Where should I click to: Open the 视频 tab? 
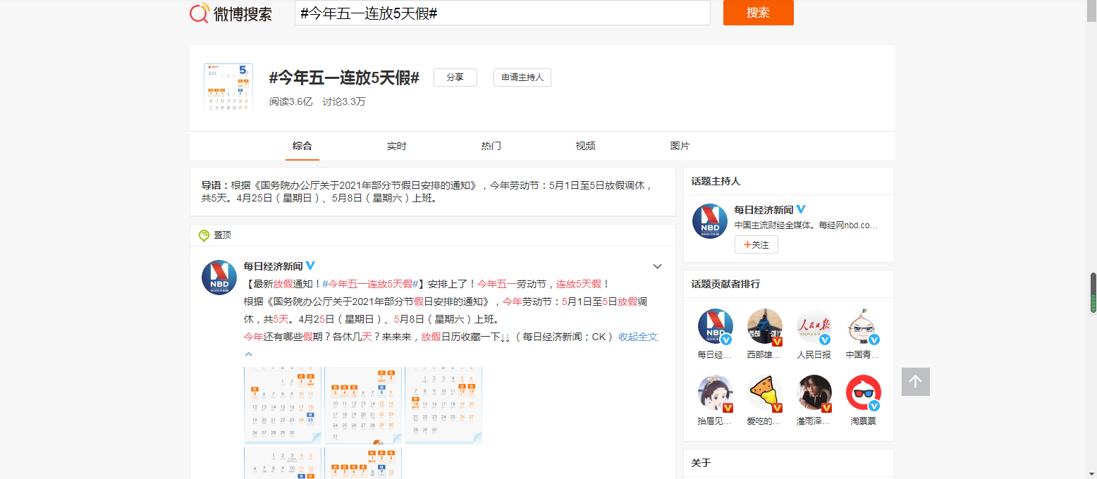pyautogui.click(x=585, y=146)
